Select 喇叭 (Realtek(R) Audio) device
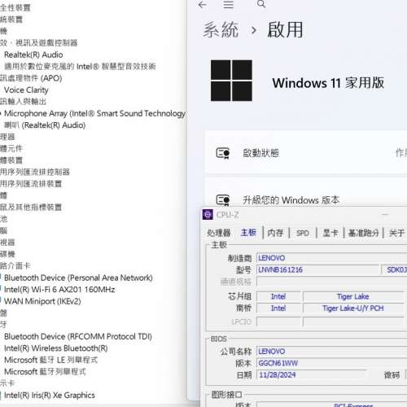The image size is (407, 407). pos(45,125)
